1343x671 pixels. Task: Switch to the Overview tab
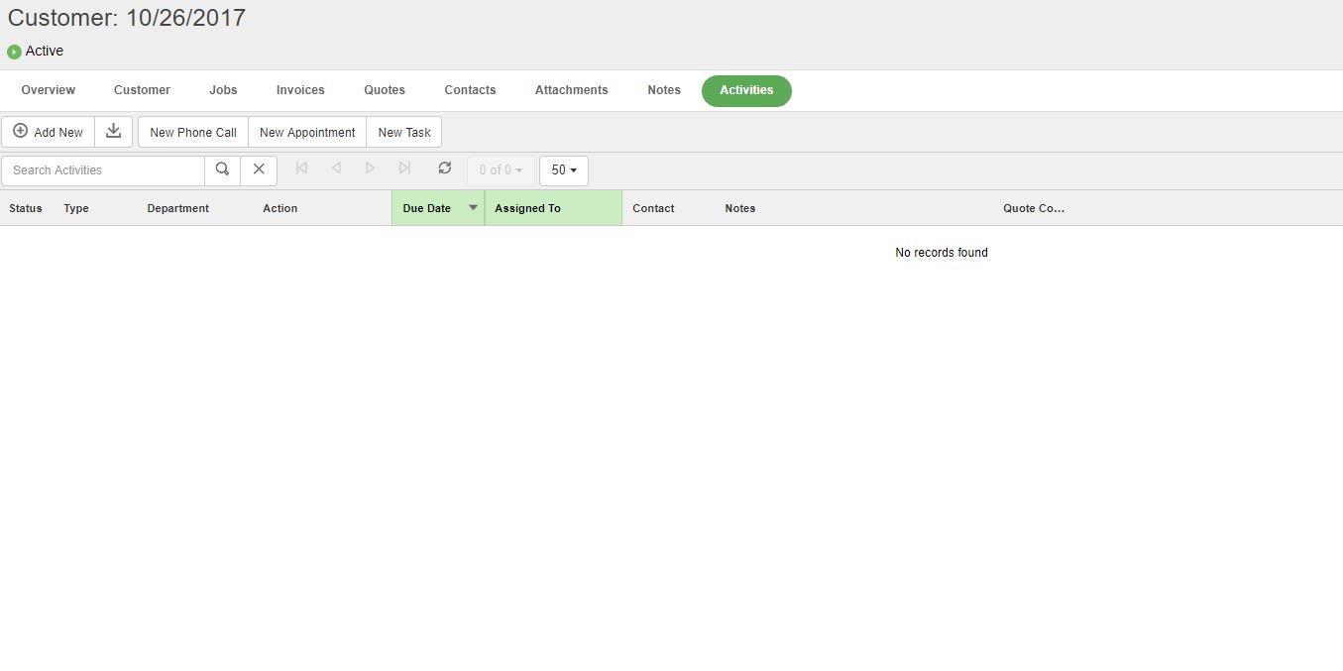[49, 90]
